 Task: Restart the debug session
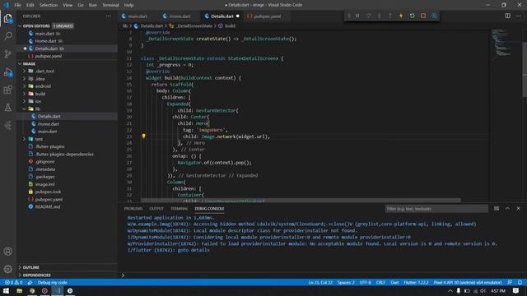[x=412, y=16]
